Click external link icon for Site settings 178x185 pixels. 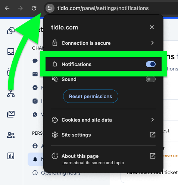coord(153,135)
